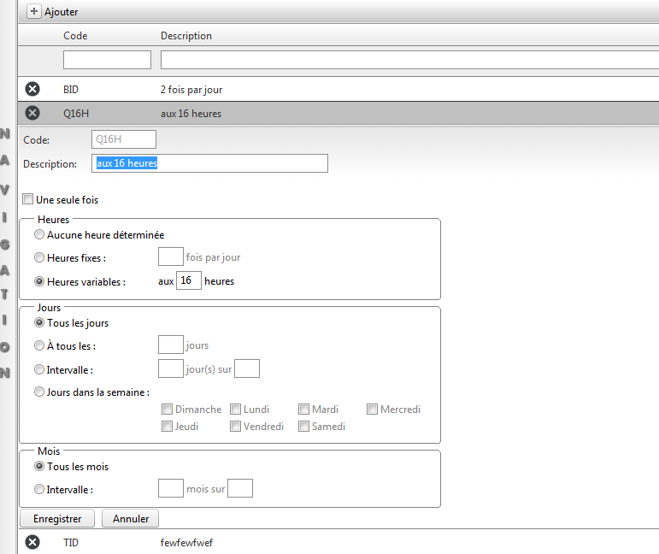Click the Description field with 'aux 16 heures'
Viewport: 659px width, 554px height.
209,163
